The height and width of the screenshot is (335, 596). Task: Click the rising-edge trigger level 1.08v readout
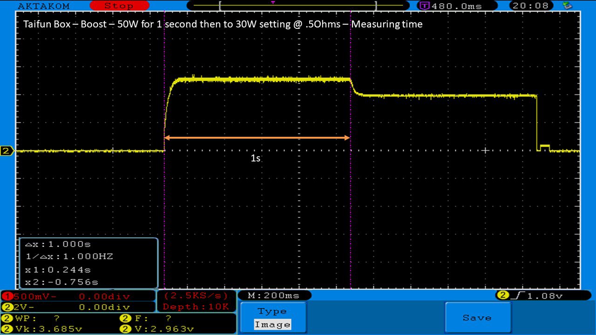535,295
